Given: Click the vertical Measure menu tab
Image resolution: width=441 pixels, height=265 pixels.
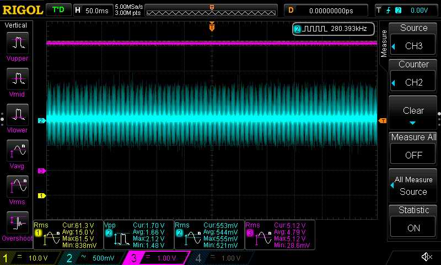Looking at the screenshot, I should pos(384,44).
